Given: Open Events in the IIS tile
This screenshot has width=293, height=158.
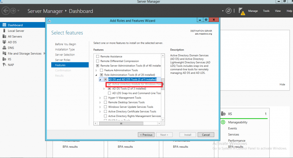Looking at the screenshot, I should point(232,128).
